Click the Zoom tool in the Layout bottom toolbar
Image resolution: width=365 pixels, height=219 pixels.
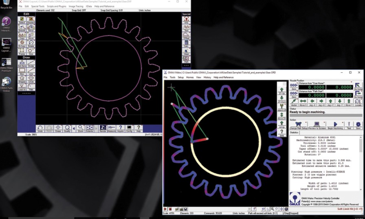click(81, 128)
